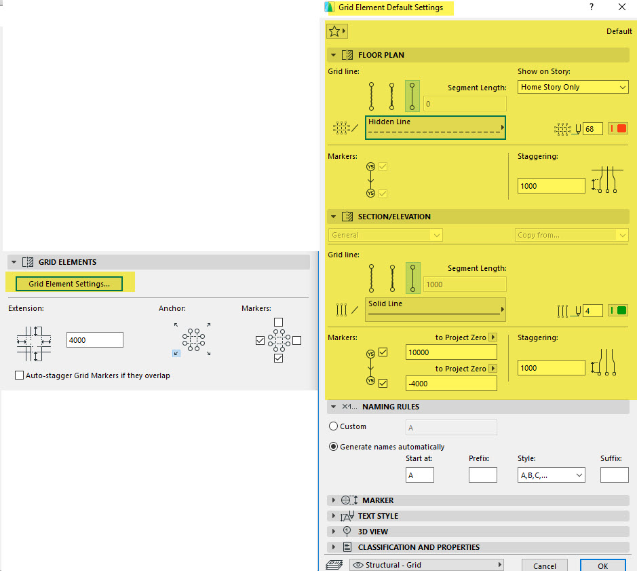Enable Auto-stagger Grid Markers if they overlap
637x571 pixels.
pyautogui.click(x=19, y=375)
